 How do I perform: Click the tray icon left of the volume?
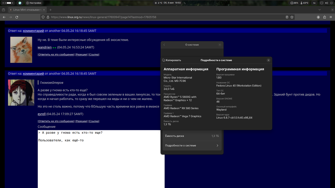(322, 3)
